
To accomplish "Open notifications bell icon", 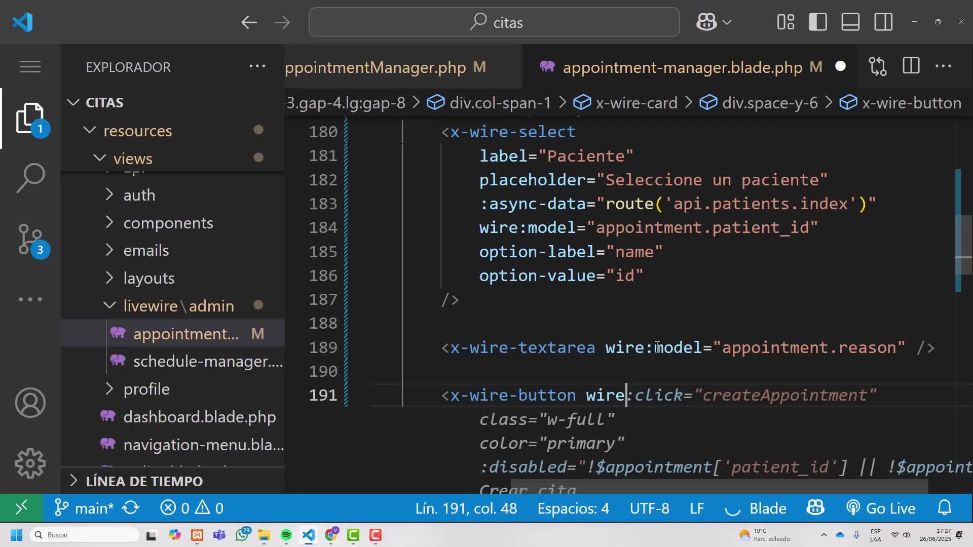I will pos(945,507).
